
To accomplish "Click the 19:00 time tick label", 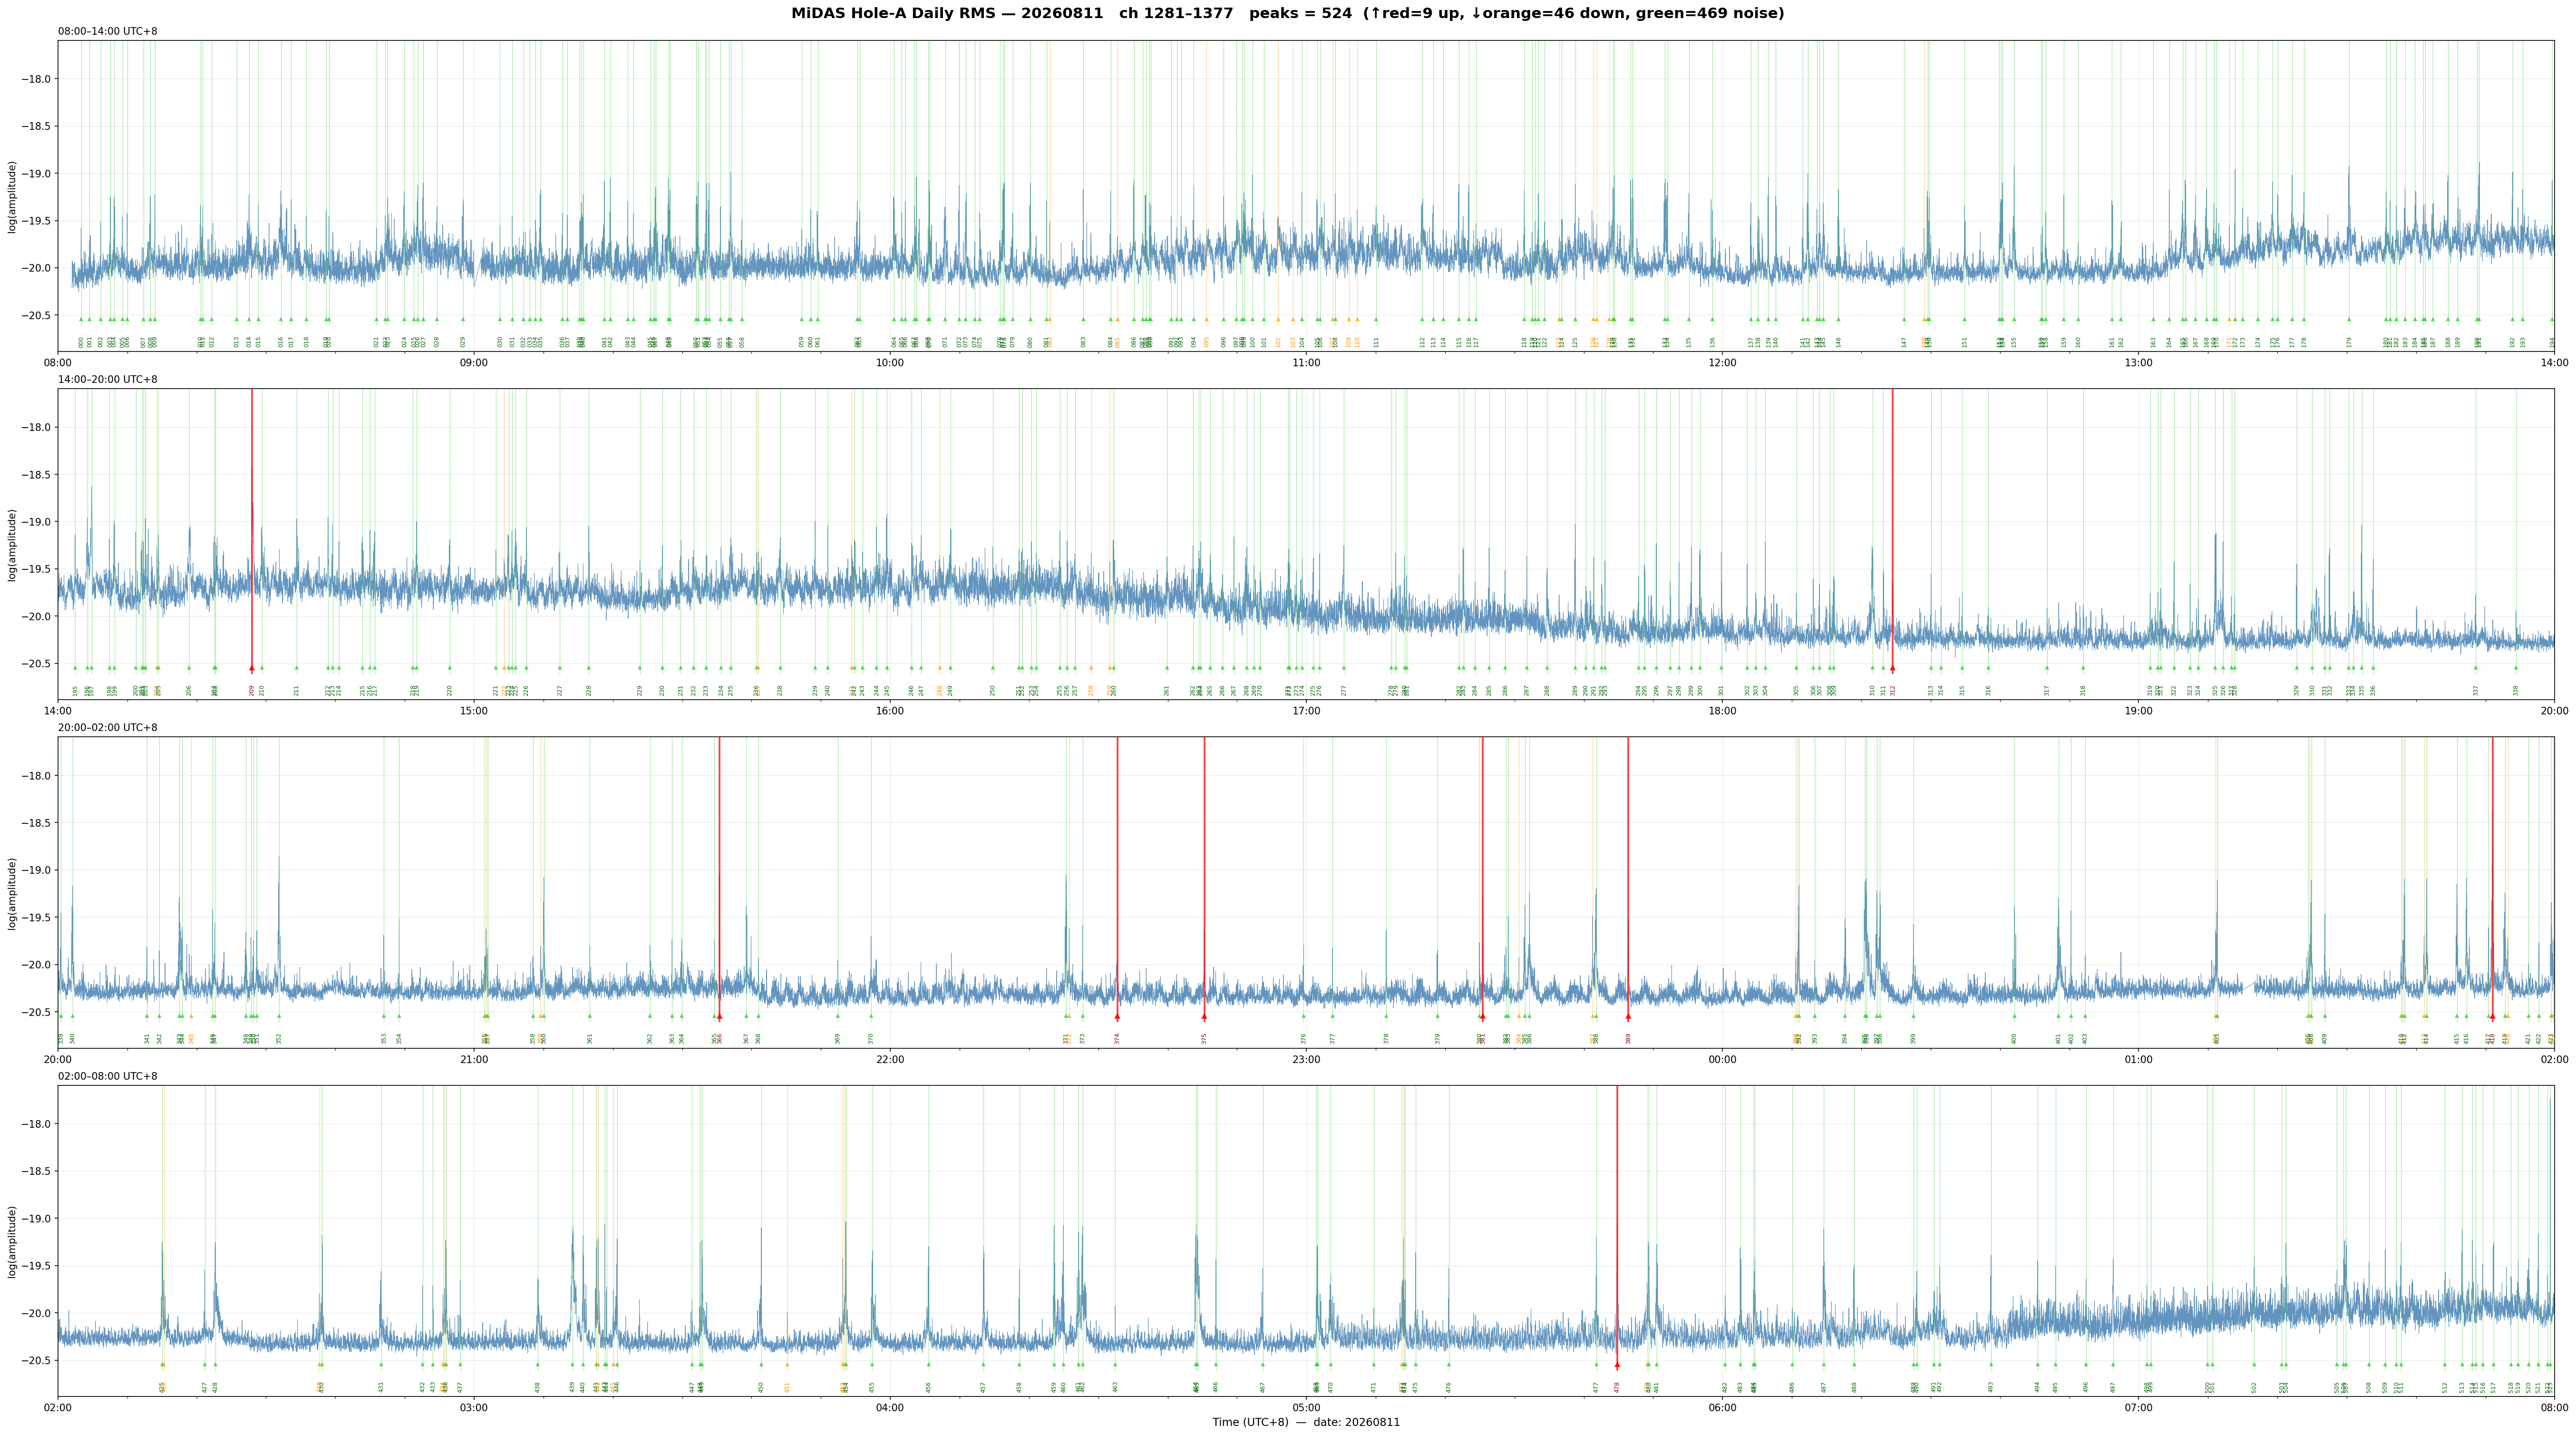I will coord(2138,711).
